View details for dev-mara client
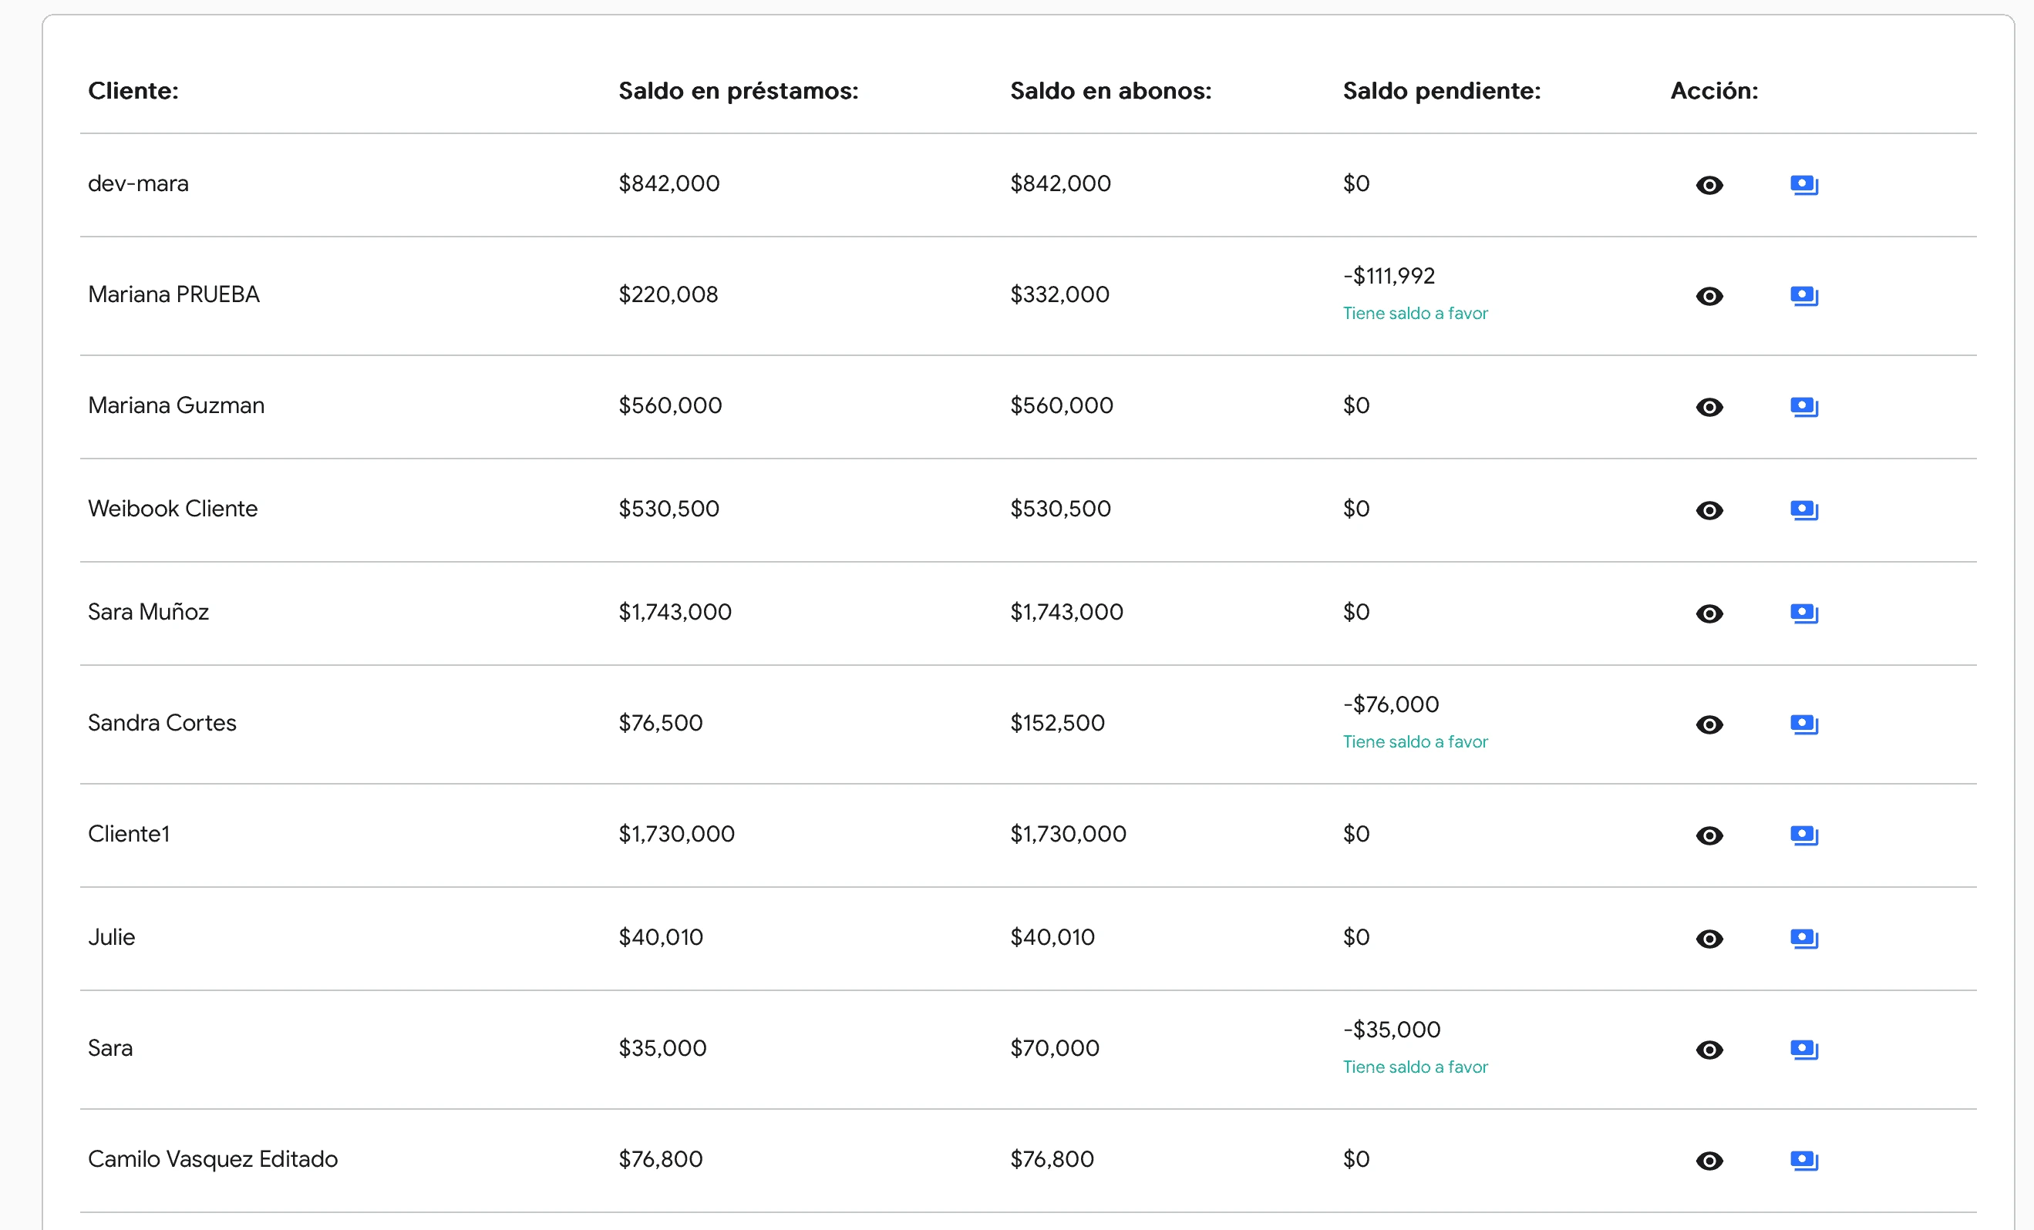2034x1230 pixels. [1709, 185]
